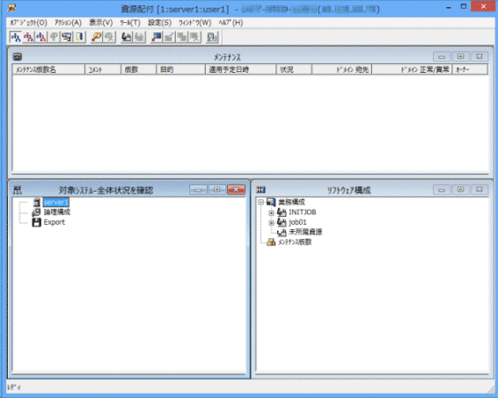498x398 pixels.
Task: Click the ドメイン 宛先 column header
Action: [x=342, y=69]
